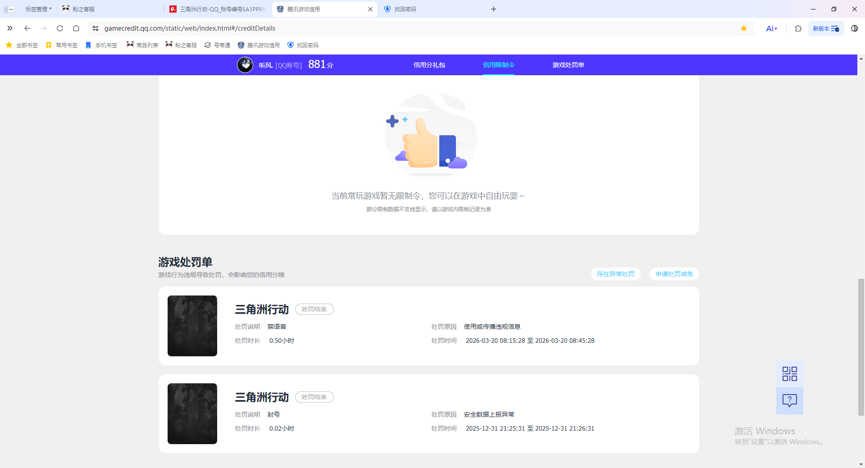Toggle the bookmark star for this page

tap(744, 28)
